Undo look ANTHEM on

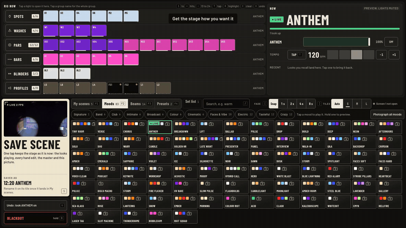pos(35,205)
